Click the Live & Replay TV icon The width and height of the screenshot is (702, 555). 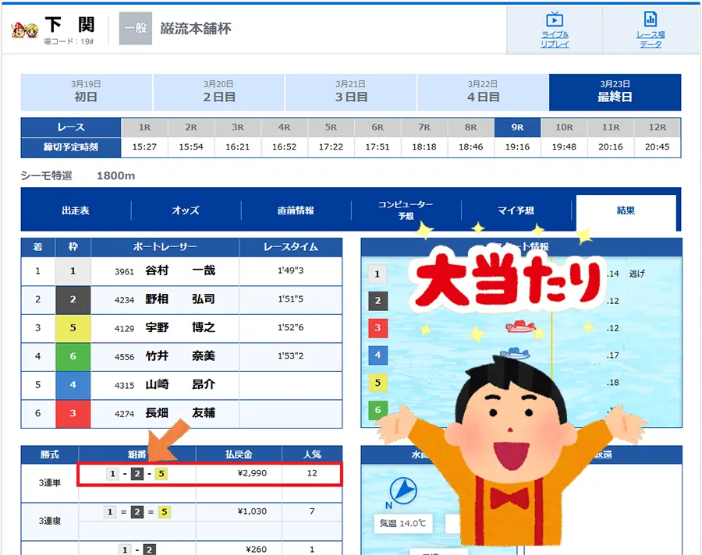coord(555,20)
